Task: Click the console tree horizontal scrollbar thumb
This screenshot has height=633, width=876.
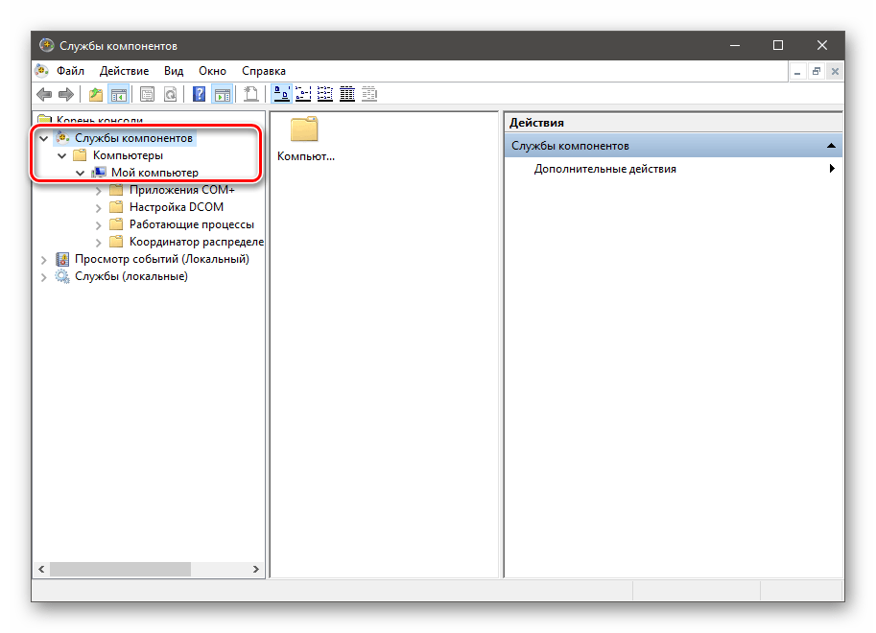Action: 120,569
